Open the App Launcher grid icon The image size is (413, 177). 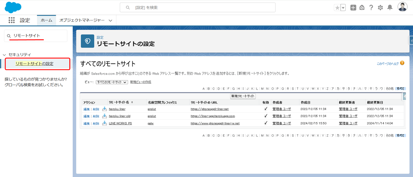tap(12, 20)
